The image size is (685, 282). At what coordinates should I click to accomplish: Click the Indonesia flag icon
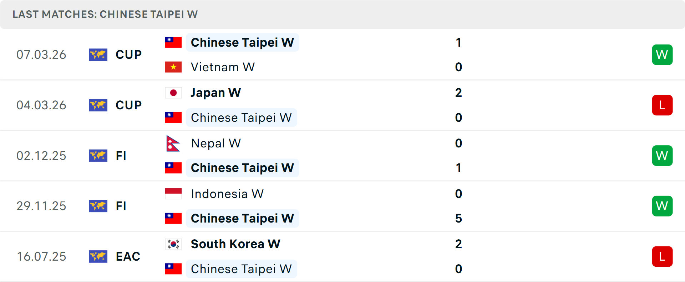[173, 194]
